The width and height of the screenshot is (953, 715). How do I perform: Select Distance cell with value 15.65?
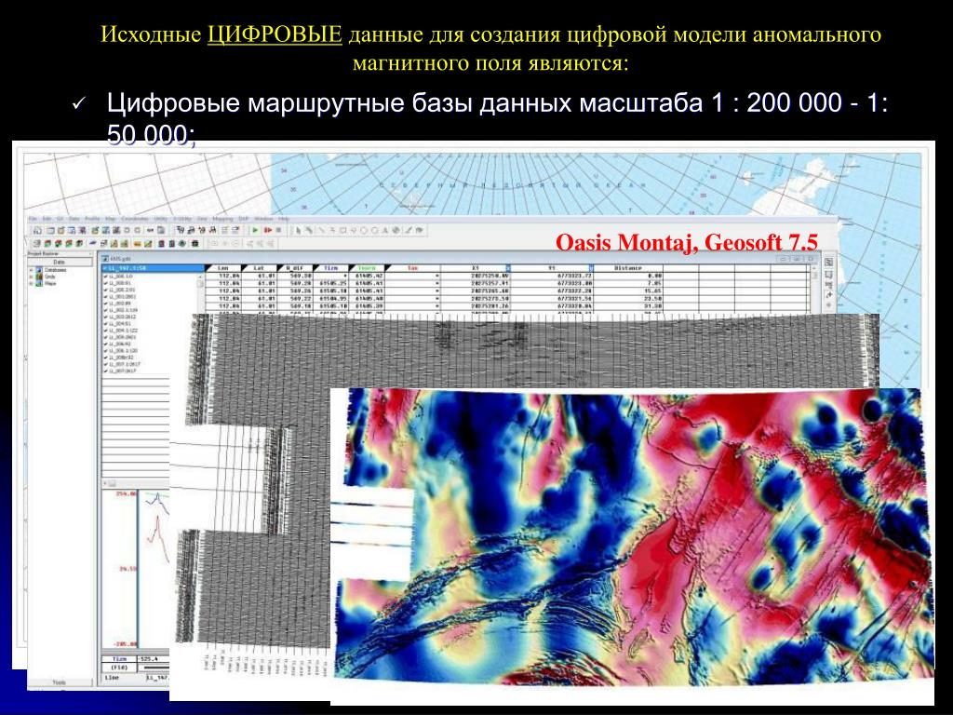(x=628, y=291)
